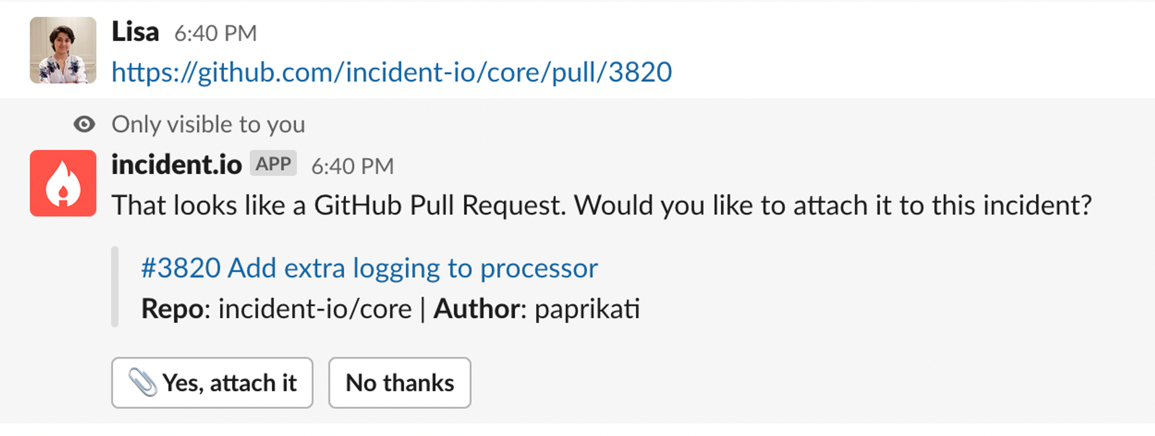Click the gray attachment bar beside PR
Screen dimensions: 1155x436
click(115, 287)
